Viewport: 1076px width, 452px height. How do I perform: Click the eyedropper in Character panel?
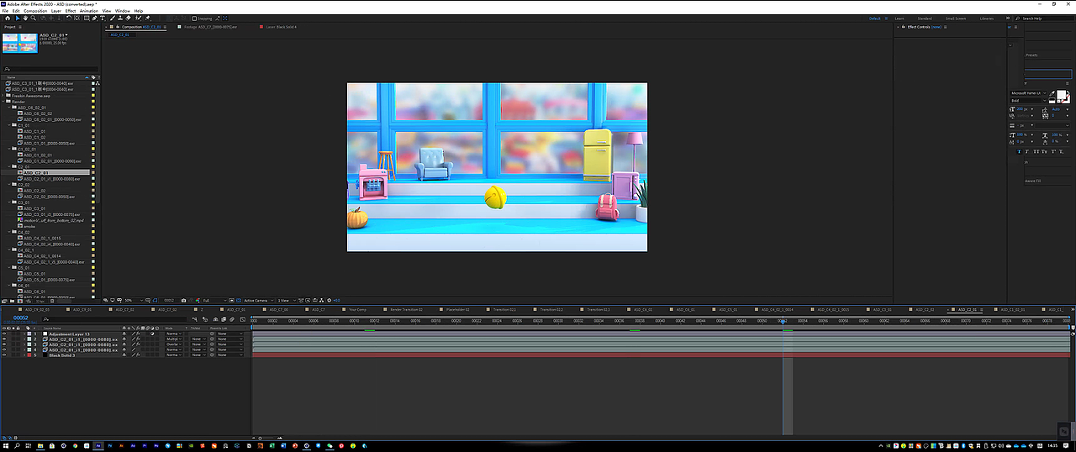(x=1052, y=93)
